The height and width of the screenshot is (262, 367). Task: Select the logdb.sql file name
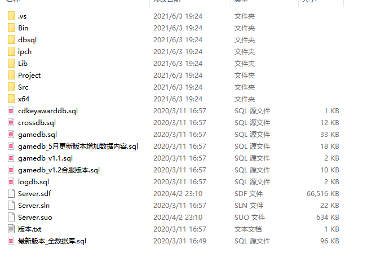coord(33,182)
